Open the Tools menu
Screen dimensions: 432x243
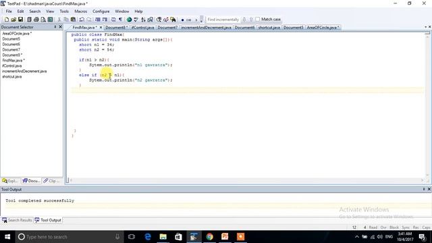click(64, 11)
